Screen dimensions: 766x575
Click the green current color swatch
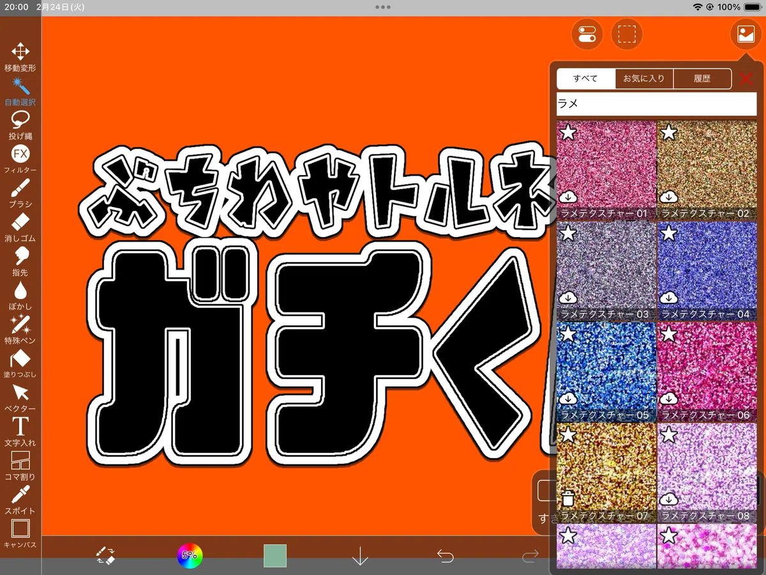[x=275, y=555]
